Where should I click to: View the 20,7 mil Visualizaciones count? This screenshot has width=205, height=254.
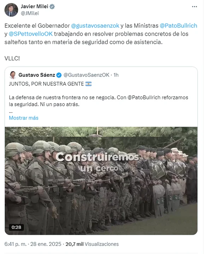pos(92,244)
